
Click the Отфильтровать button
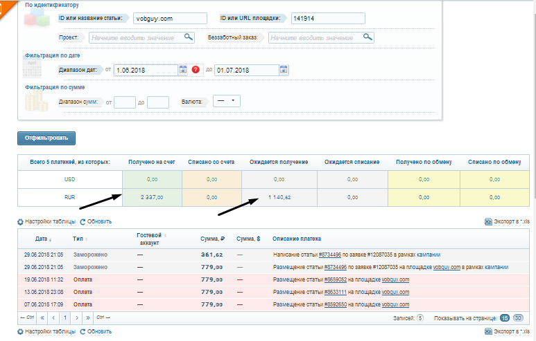pyautogui.click(x=46, y=138)
